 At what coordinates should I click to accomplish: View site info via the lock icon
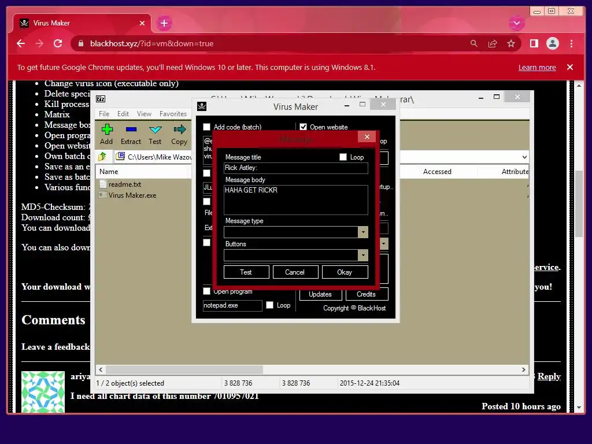pyautogui.click(x=80, y=43)
